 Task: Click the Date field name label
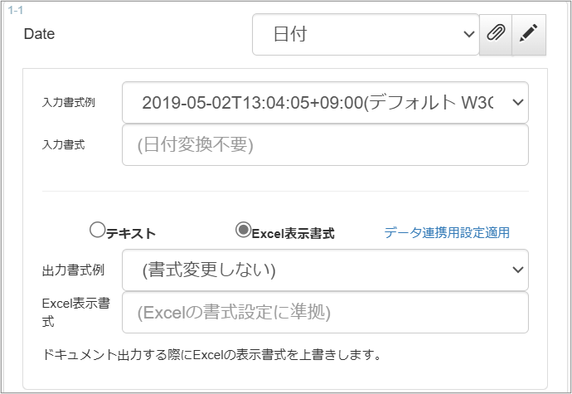(x=40, y=34)
